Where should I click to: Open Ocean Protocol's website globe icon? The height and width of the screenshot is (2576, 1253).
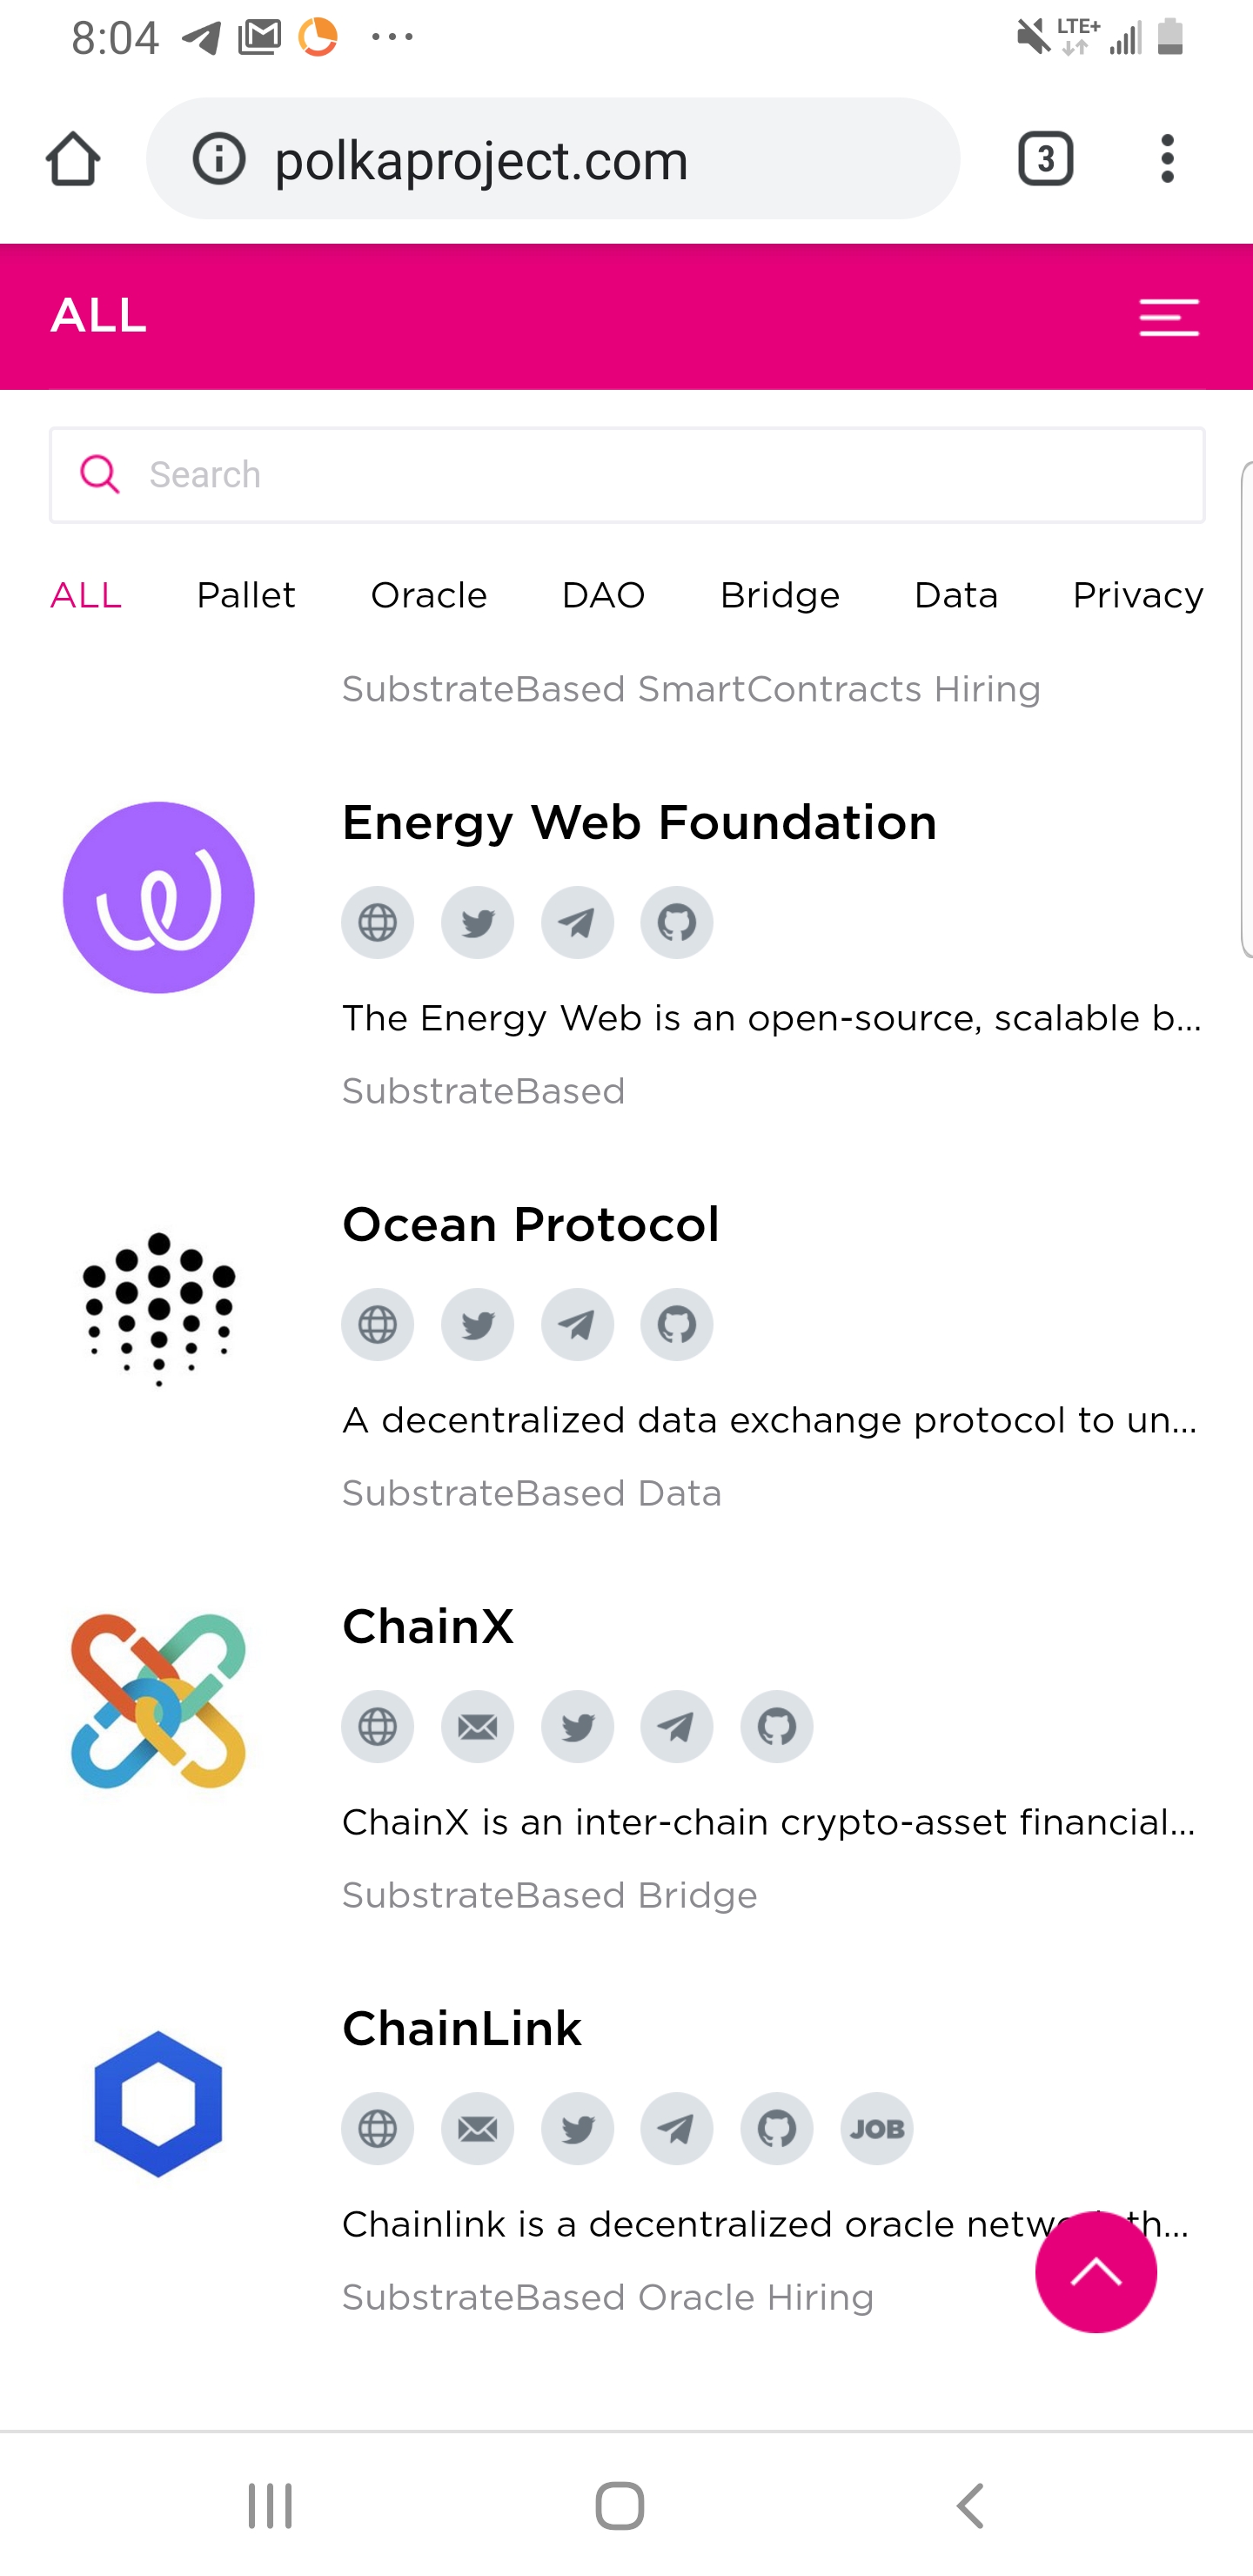point(378,1324)
